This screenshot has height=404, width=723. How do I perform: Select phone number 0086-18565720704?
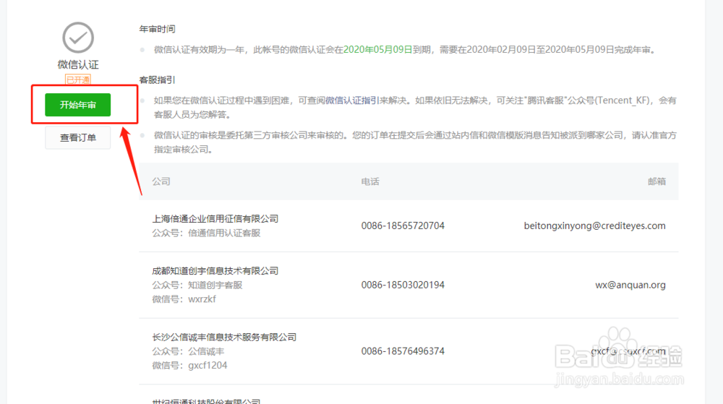(x=403, y=225)
